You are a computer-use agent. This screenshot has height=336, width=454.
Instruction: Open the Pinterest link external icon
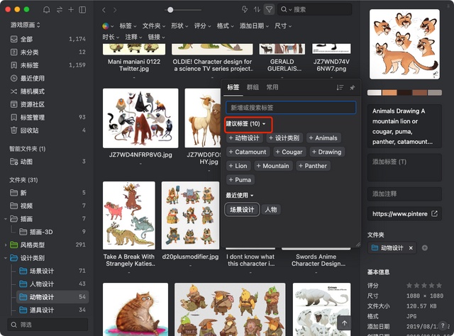coord(434,213)
